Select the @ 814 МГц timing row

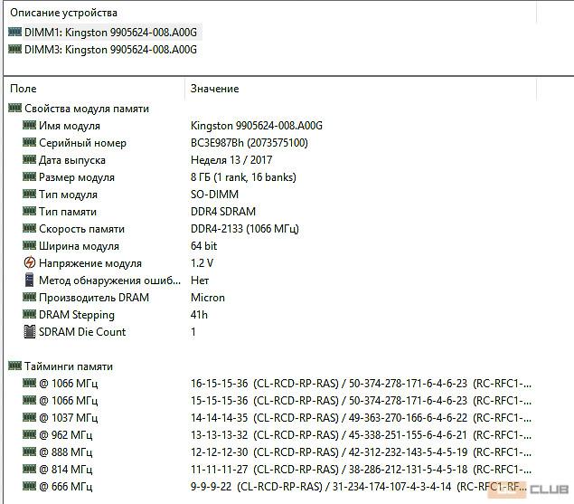278,470
